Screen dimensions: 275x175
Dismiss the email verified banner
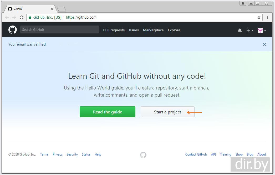click(x=264, y=44)
